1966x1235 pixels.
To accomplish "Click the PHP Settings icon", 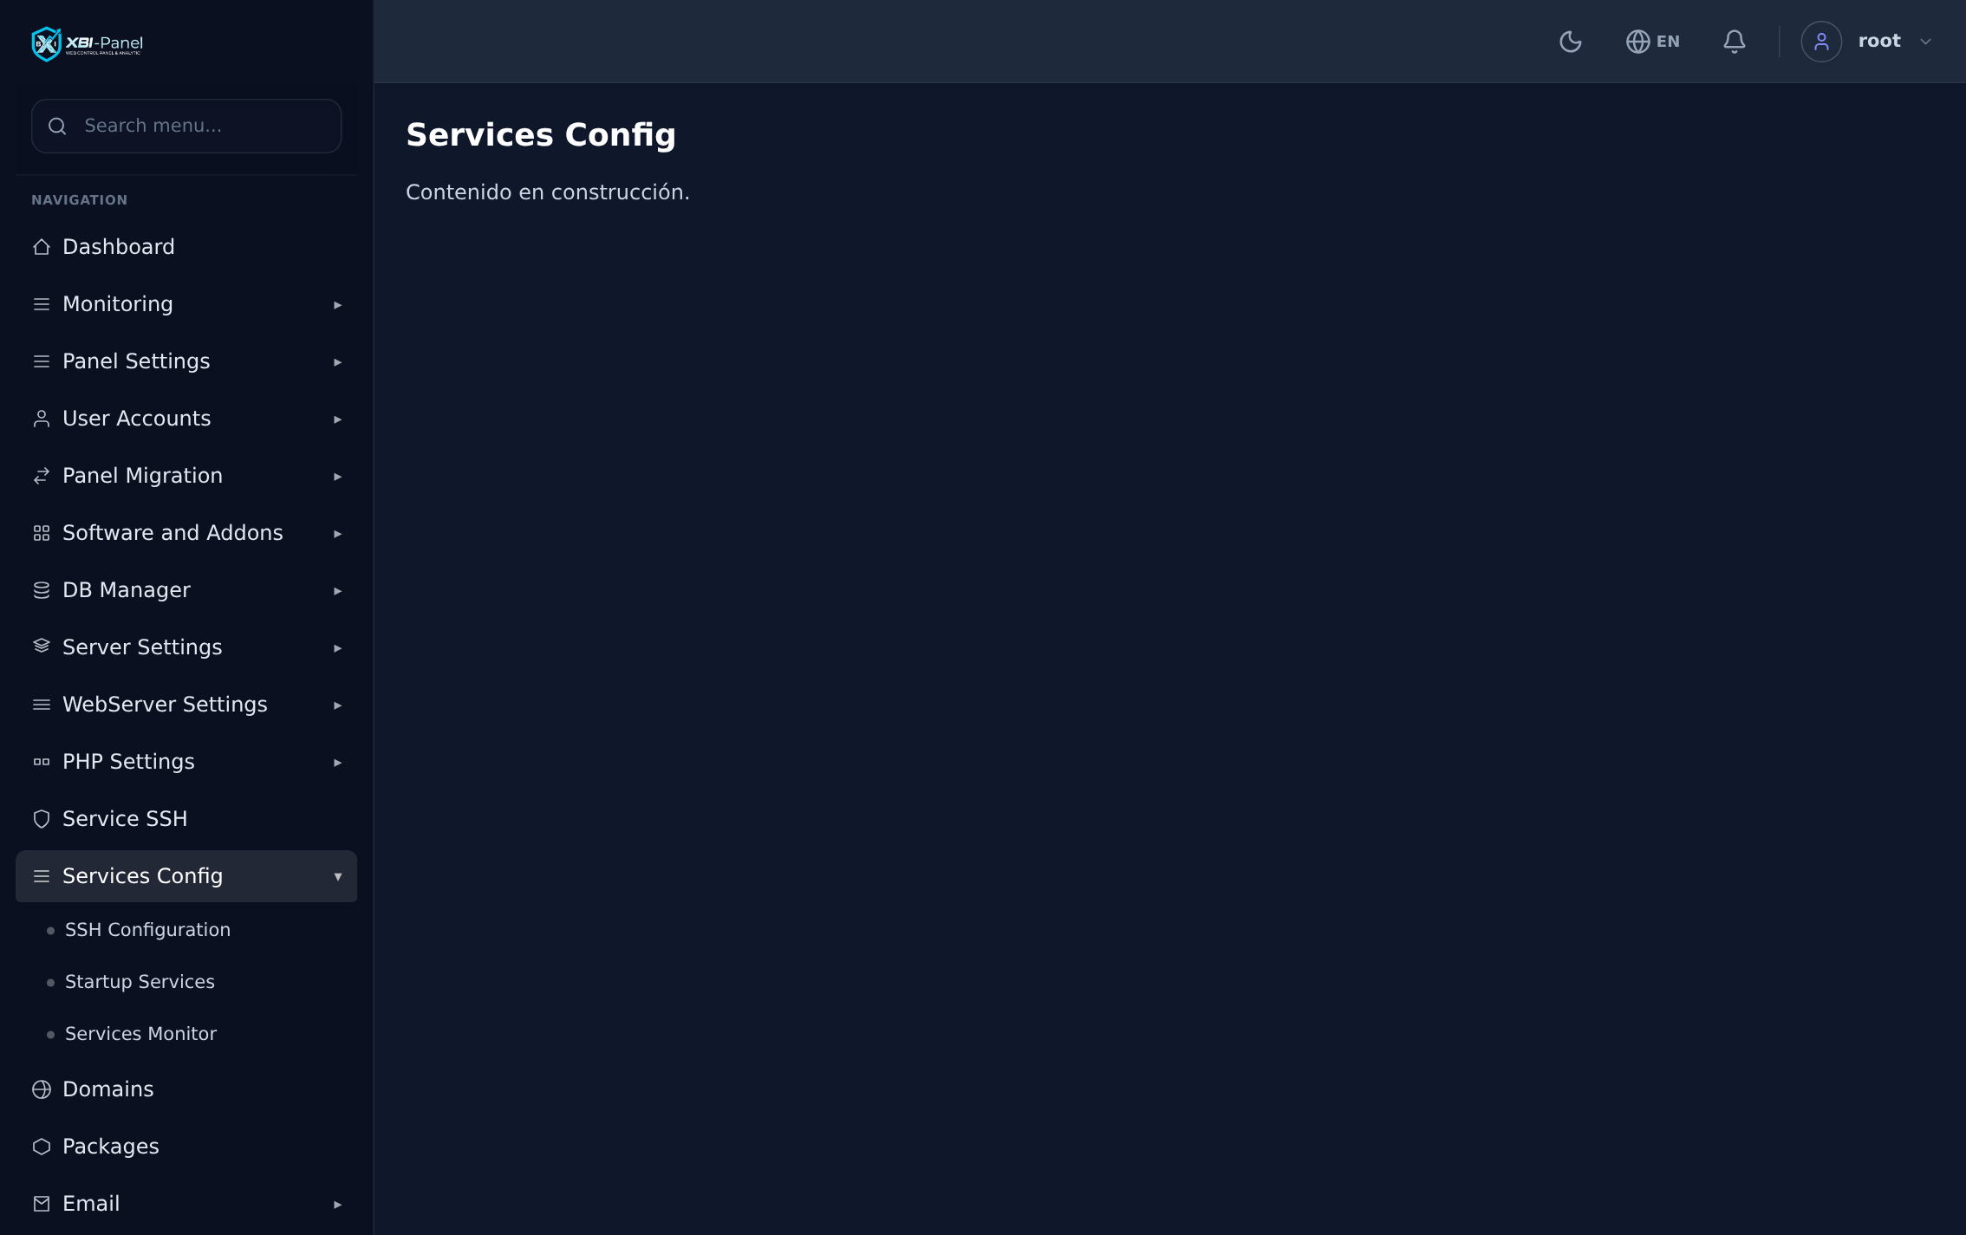I will pos(42,762).
